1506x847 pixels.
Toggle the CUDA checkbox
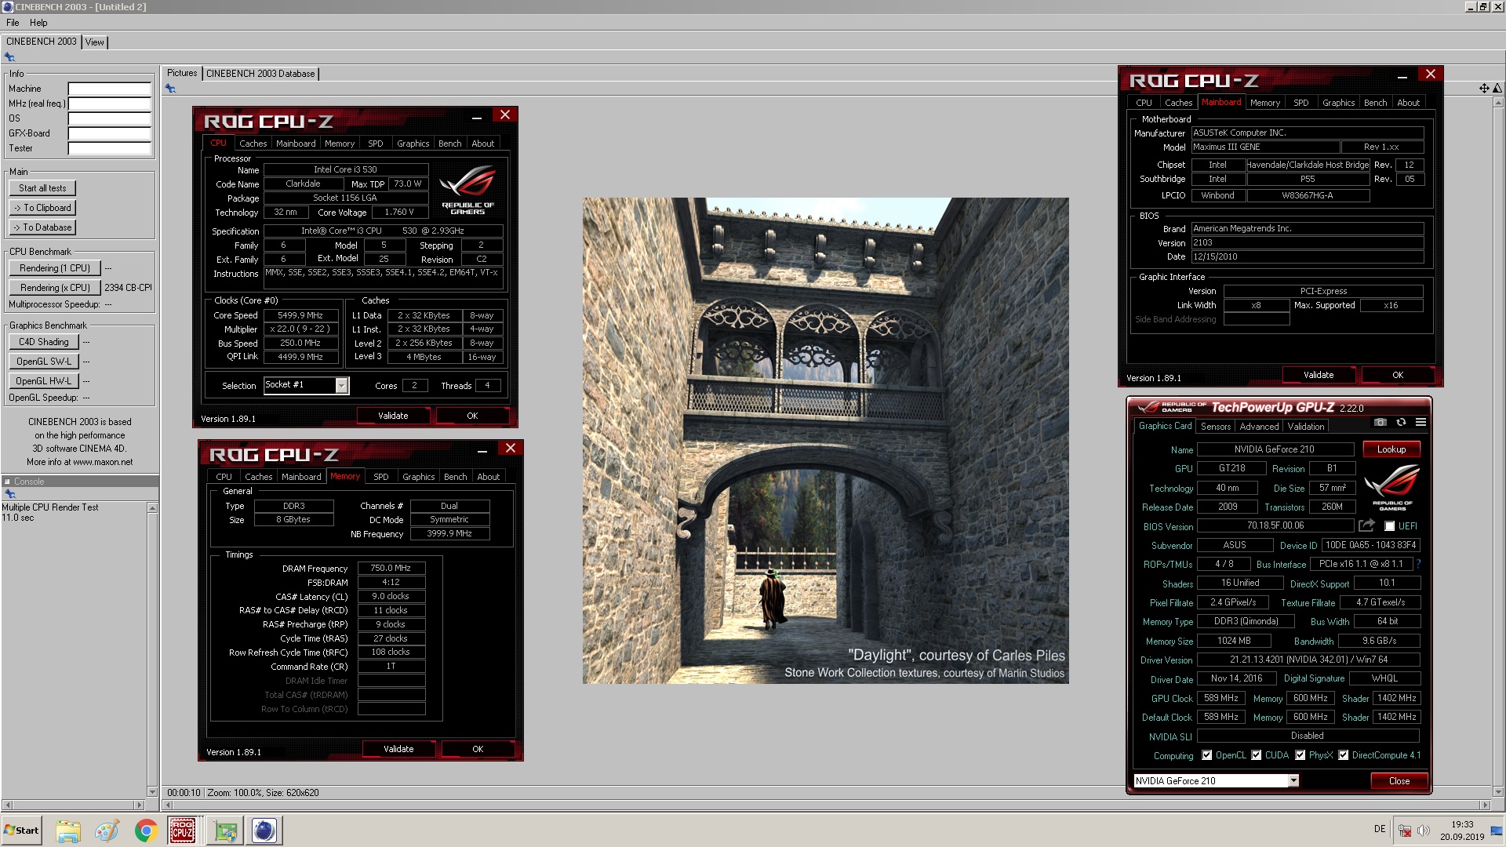point(1257,755)
